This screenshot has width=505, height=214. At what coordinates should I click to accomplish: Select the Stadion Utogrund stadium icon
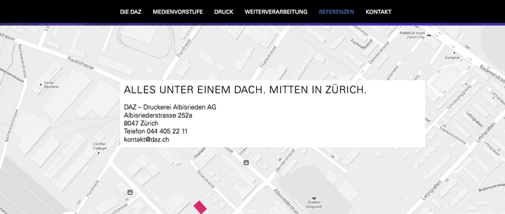tap(313, 196)
